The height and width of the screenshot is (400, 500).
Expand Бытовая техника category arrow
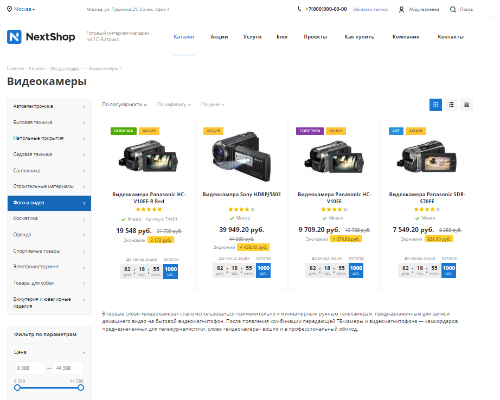click(x=84, y=123)
